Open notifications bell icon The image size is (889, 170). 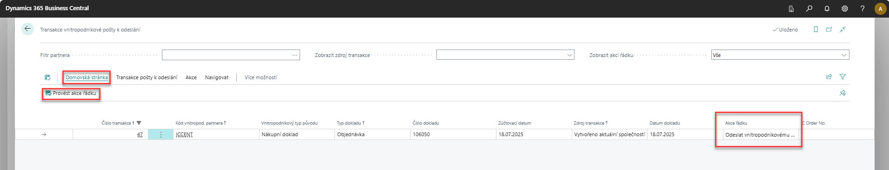coord(827,8)
